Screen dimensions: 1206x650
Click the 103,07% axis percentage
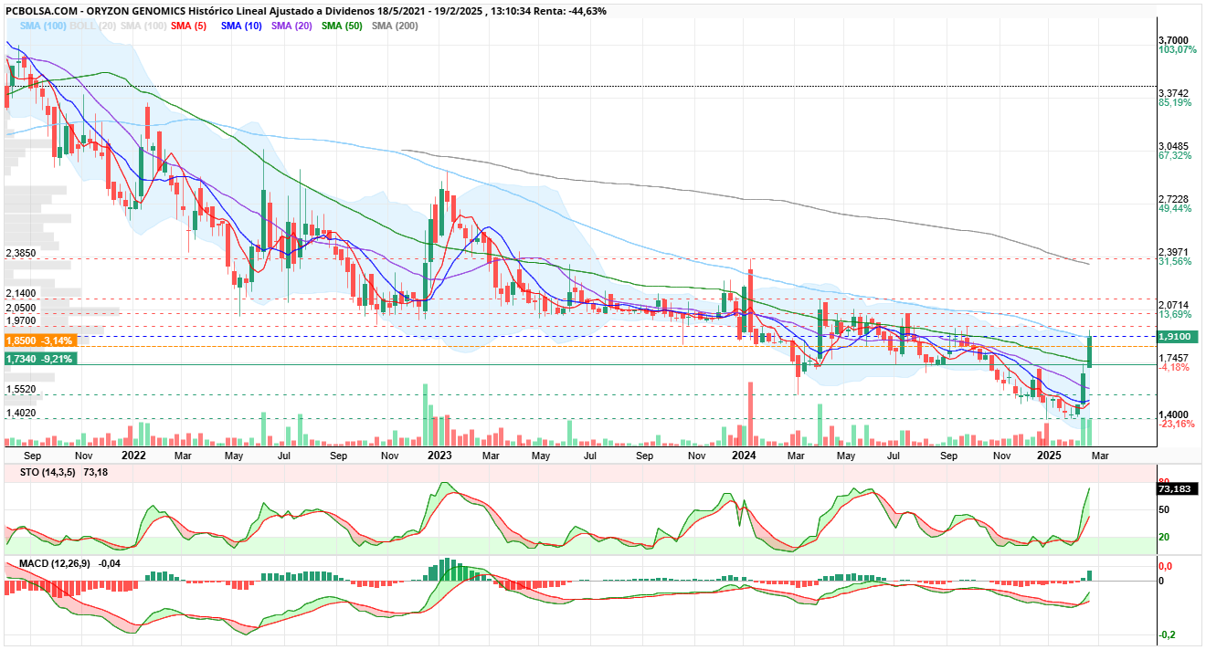coord(1178,50)
